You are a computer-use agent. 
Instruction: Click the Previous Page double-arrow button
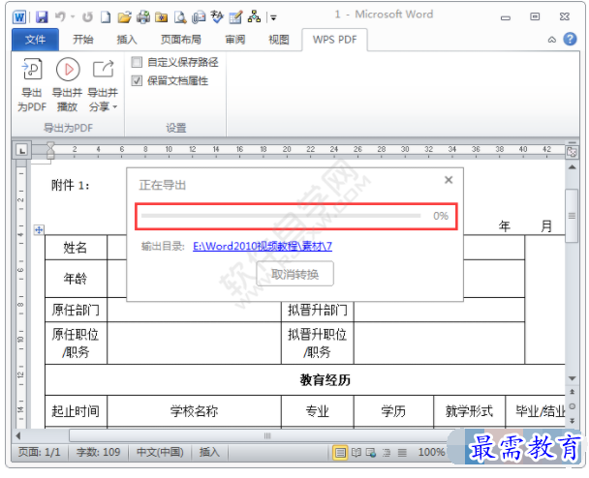tap(573, 392)
